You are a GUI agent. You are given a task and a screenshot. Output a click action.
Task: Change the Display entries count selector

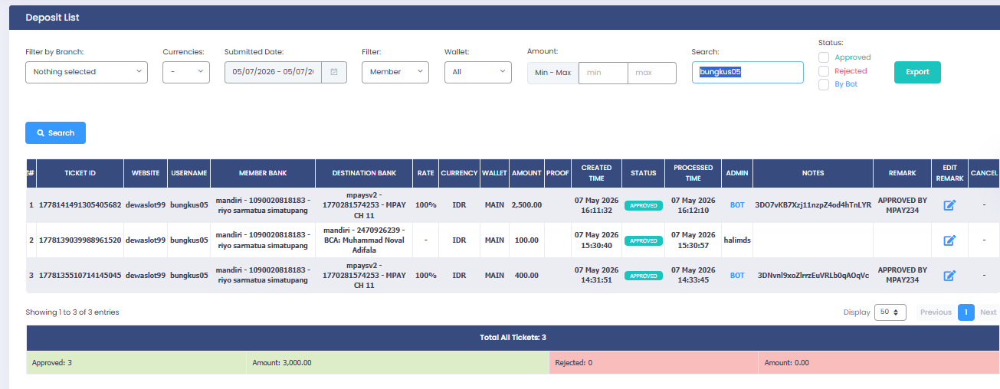click(x=890, y=312)
